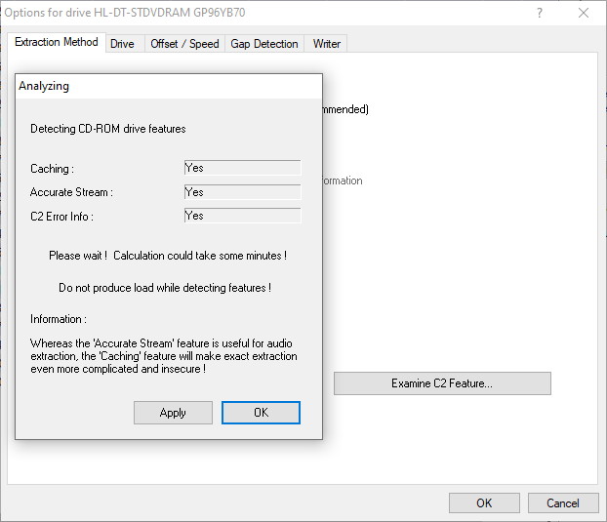The width and height of the screenshot is (607, 522).
Task: Click the Accurate Stream result field
Action: point(242,192)
